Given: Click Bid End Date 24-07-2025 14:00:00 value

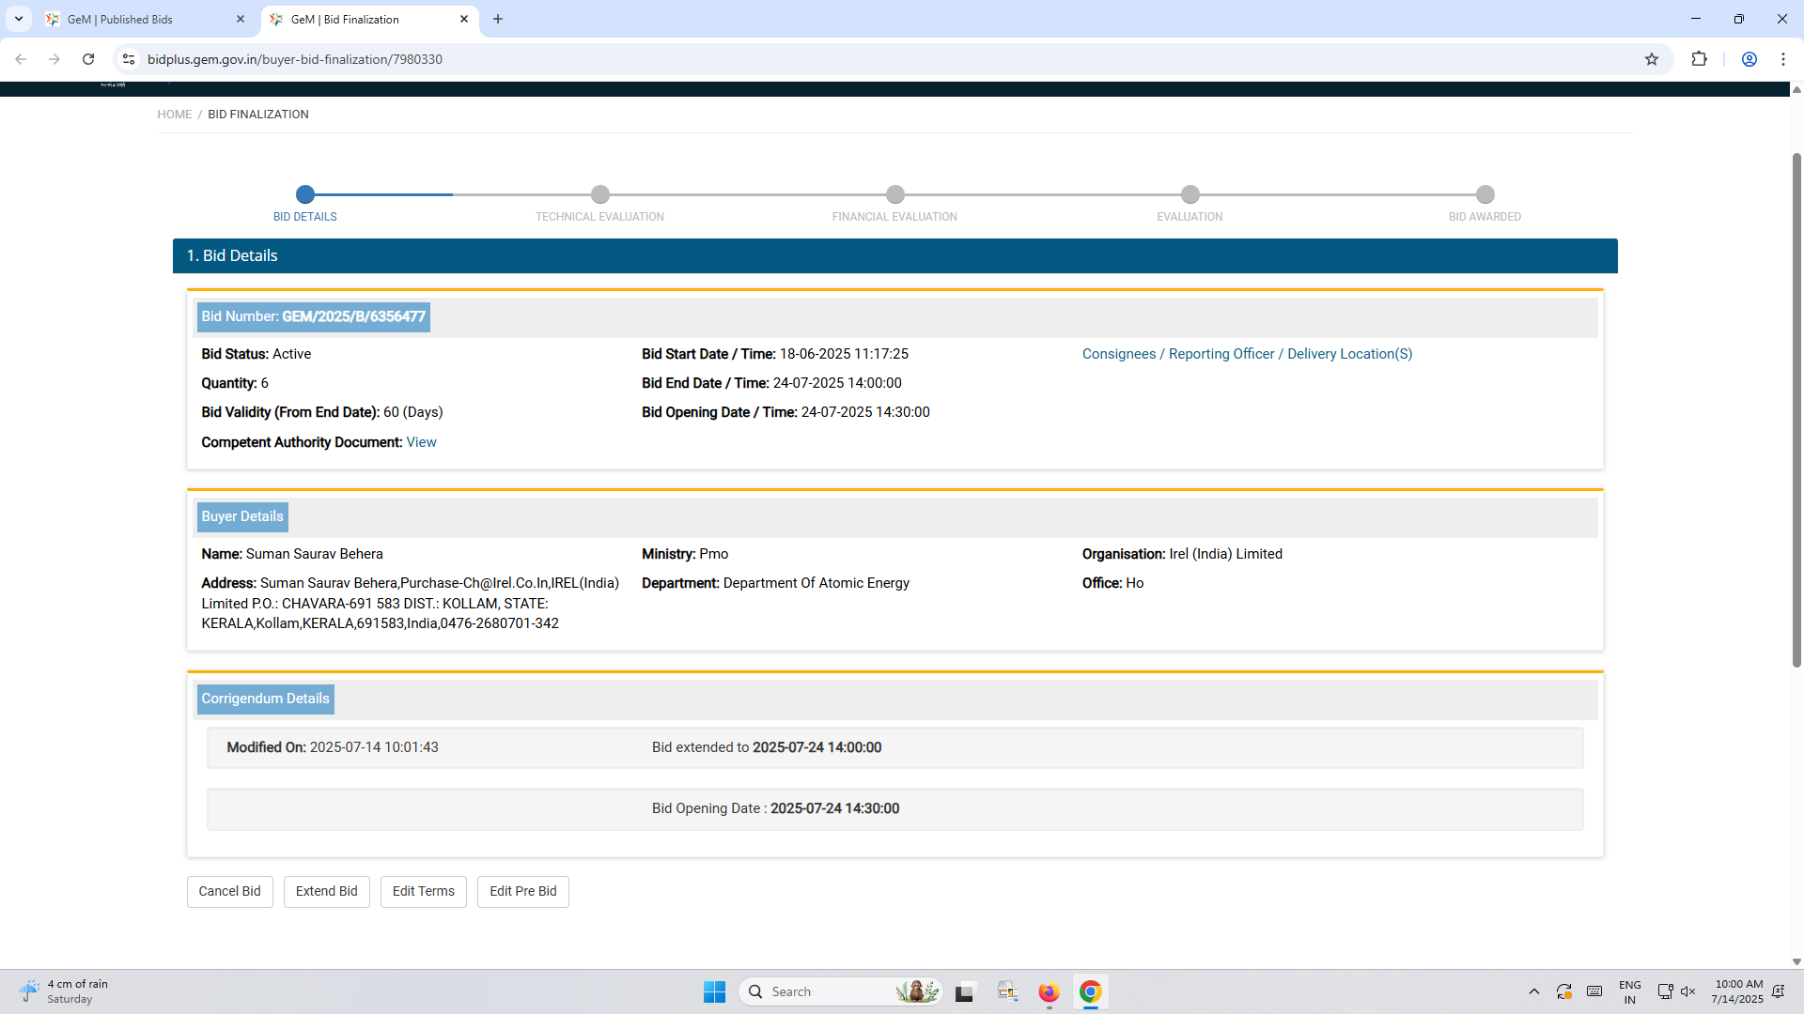Looking at the screenshot, I should coord(837,383).
